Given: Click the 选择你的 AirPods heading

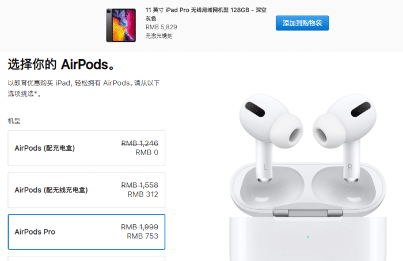Looking at the screenshot, I should [61, 64].
